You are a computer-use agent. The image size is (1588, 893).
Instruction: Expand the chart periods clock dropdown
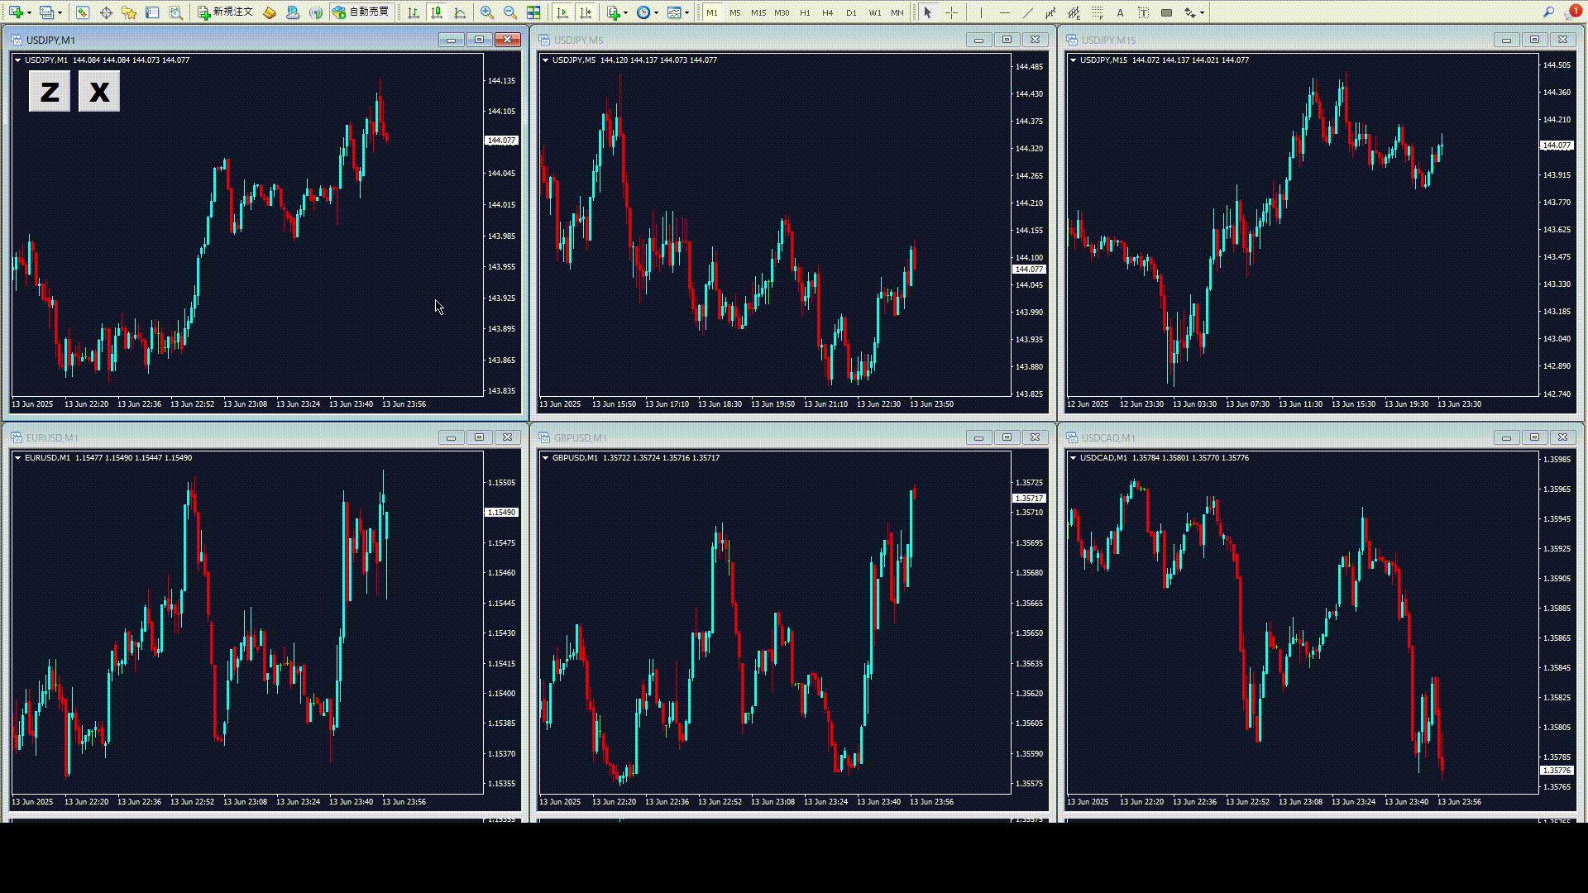tap(656, 12)
